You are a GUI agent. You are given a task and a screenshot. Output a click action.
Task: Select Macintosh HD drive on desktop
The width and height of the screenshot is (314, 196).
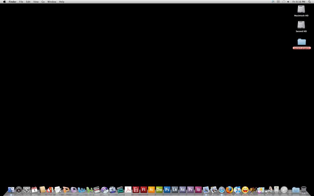click(x=301, y=11)
